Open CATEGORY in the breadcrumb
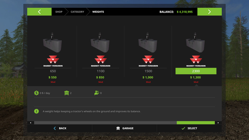Viewport: 249px width, 140px height. coord(77,12)
